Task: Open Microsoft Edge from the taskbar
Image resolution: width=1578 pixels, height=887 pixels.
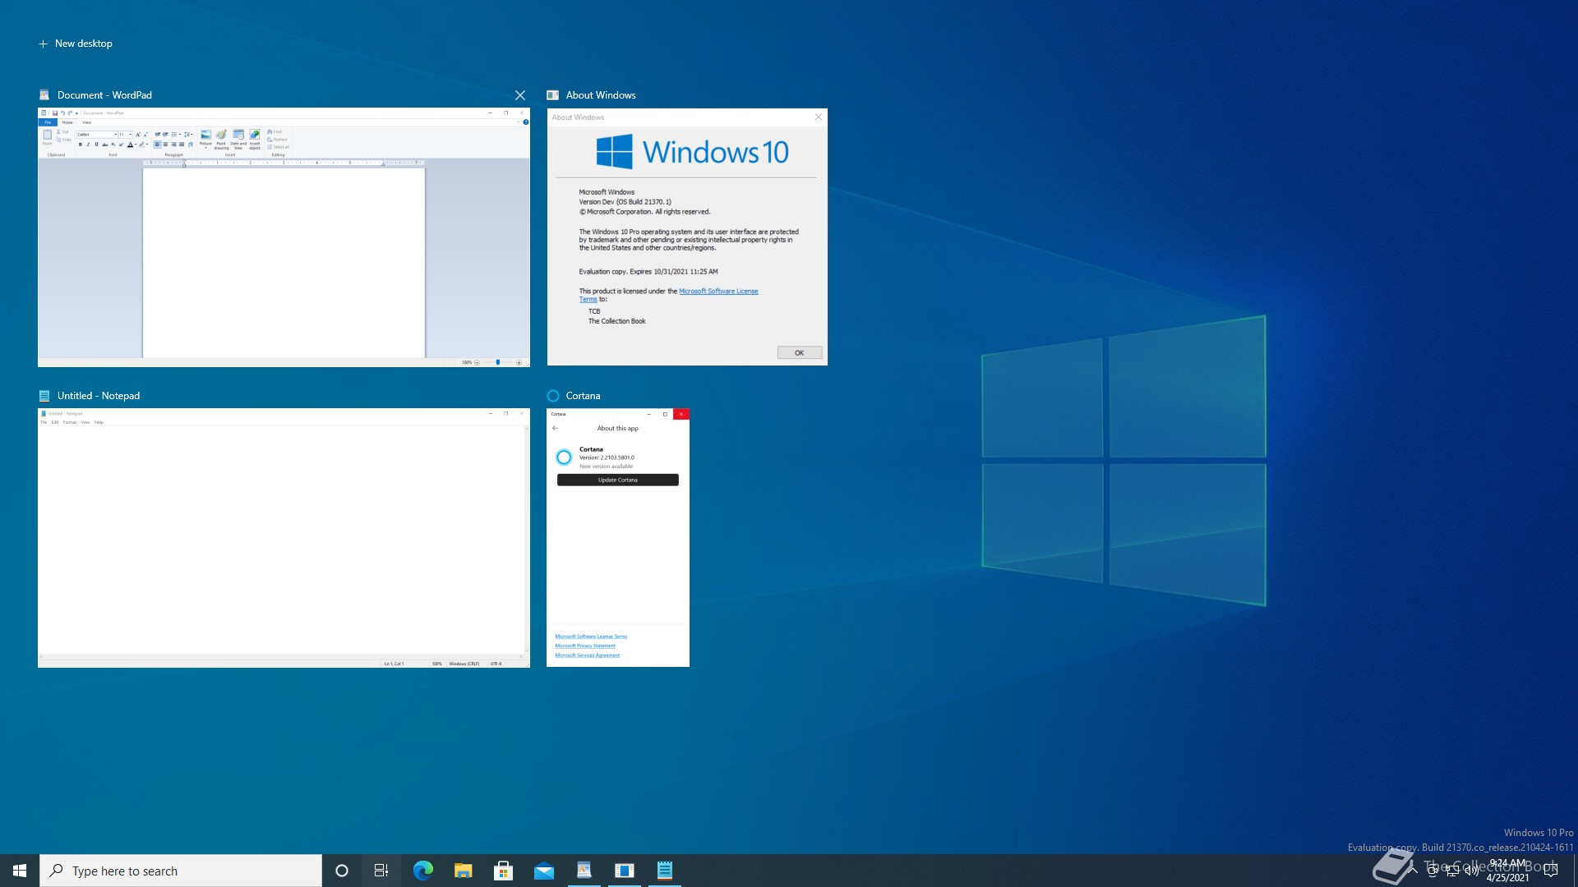Action: [422, 871]
